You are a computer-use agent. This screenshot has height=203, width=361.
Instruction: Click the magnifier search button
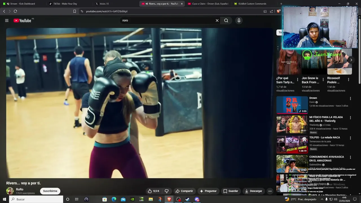[x=226, y=21]
